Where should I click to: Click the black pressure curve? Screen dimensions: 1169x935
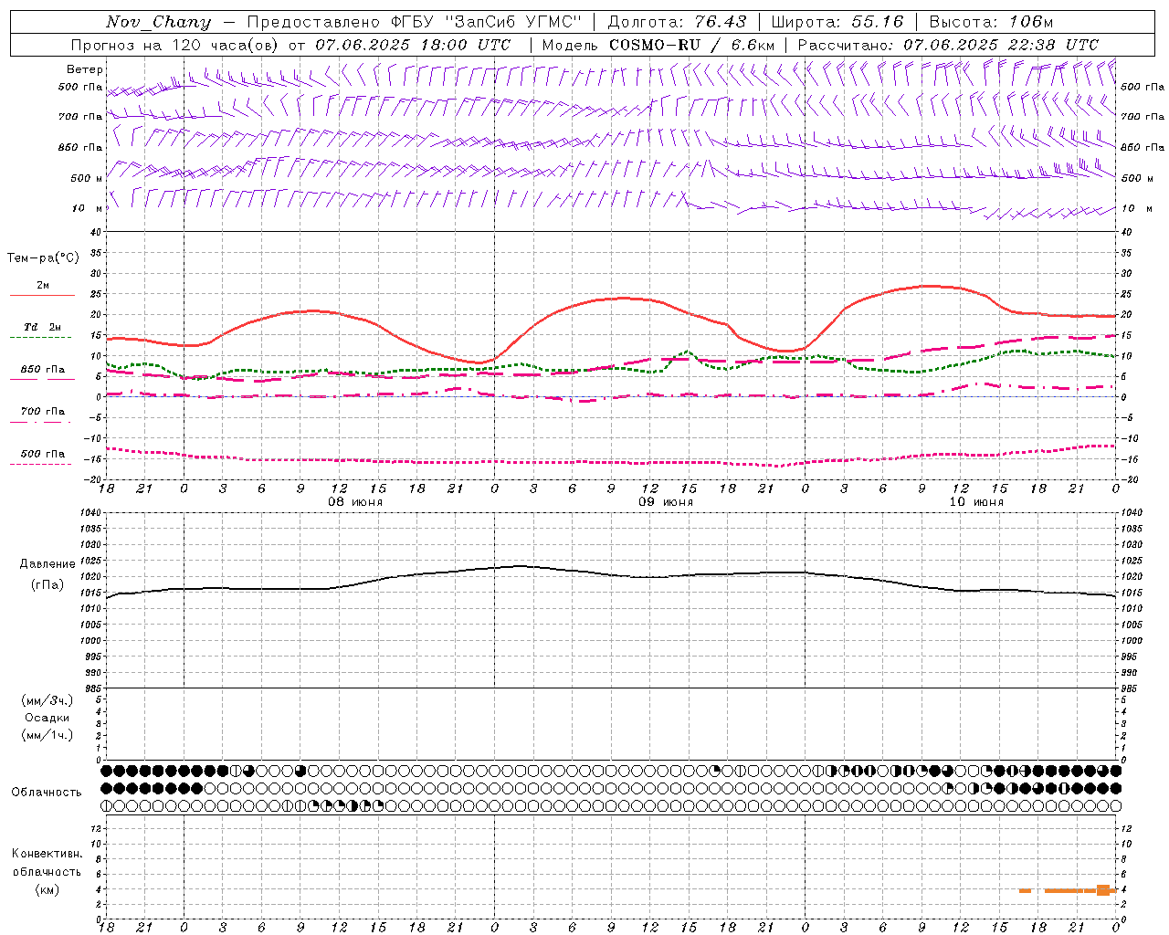click(610, 573)
